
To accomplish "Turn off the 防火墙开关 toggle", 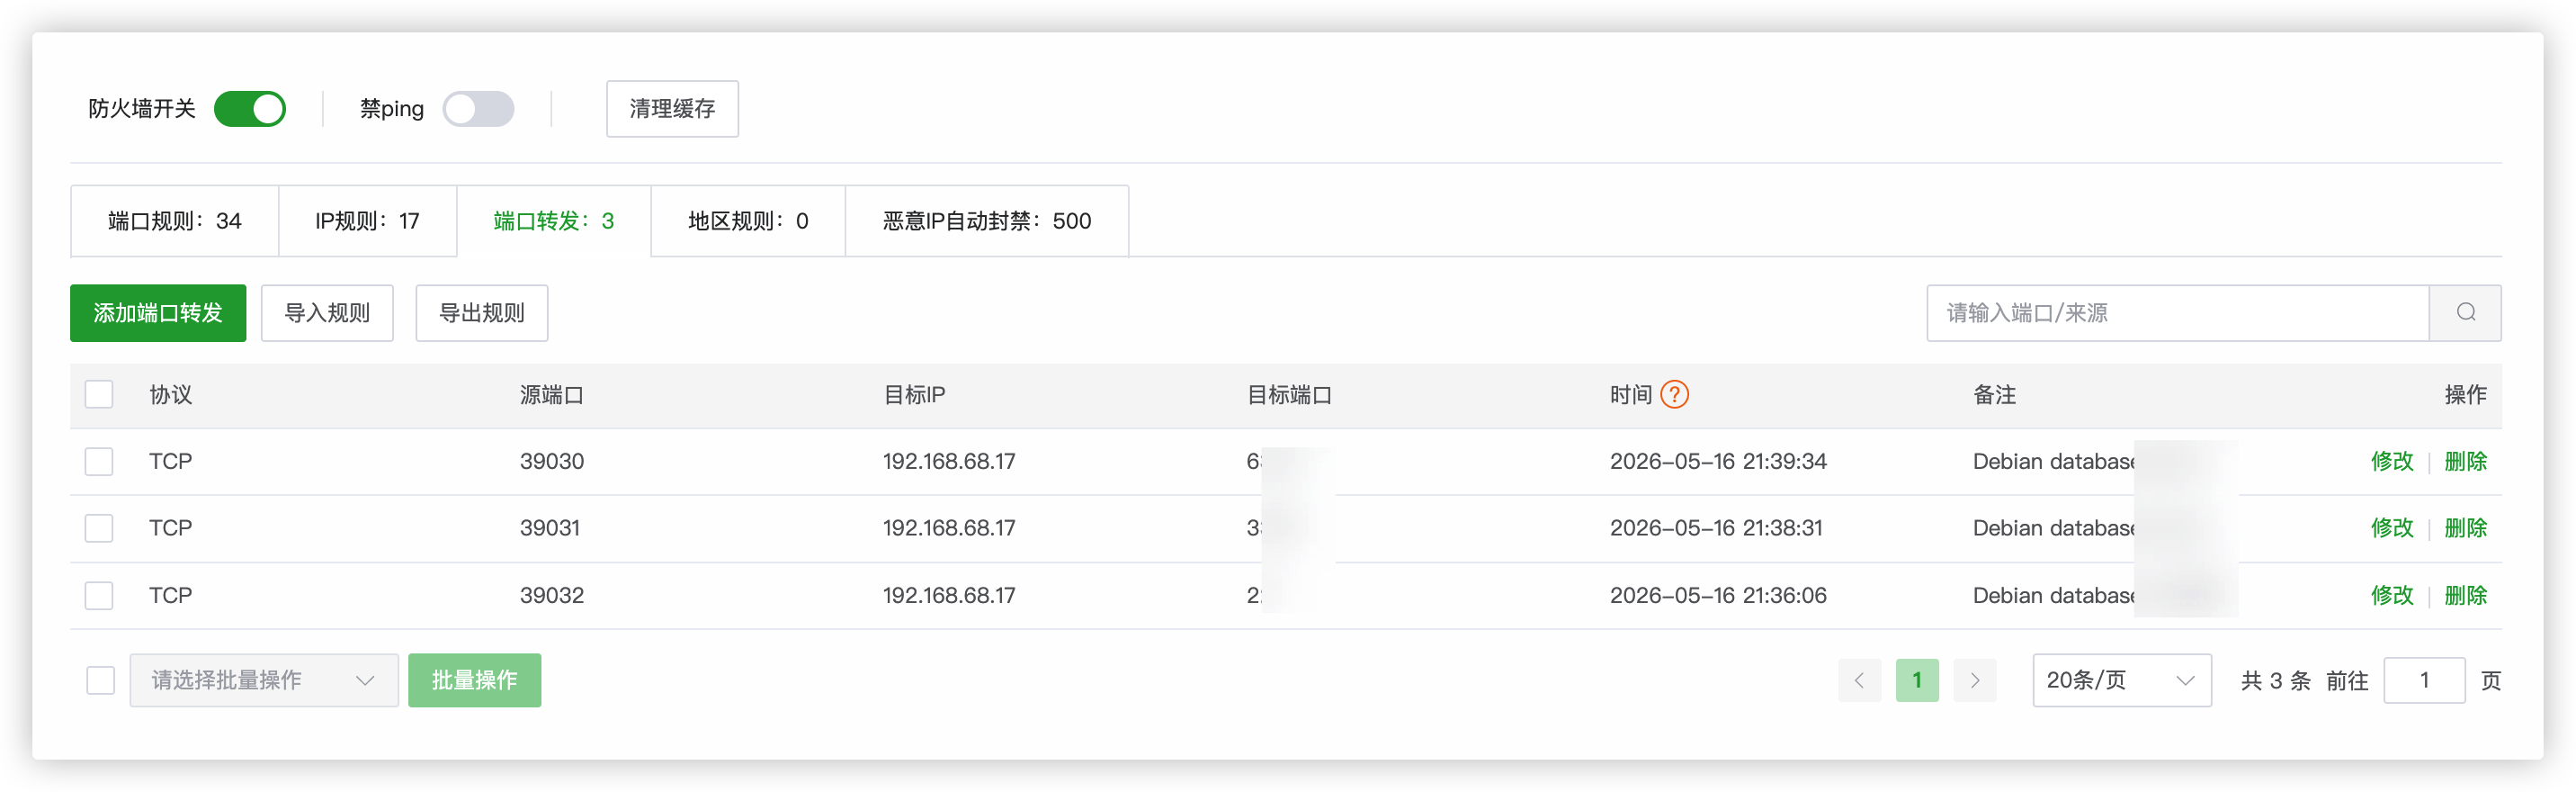I will pyautogui.click(x=250, y=109).
